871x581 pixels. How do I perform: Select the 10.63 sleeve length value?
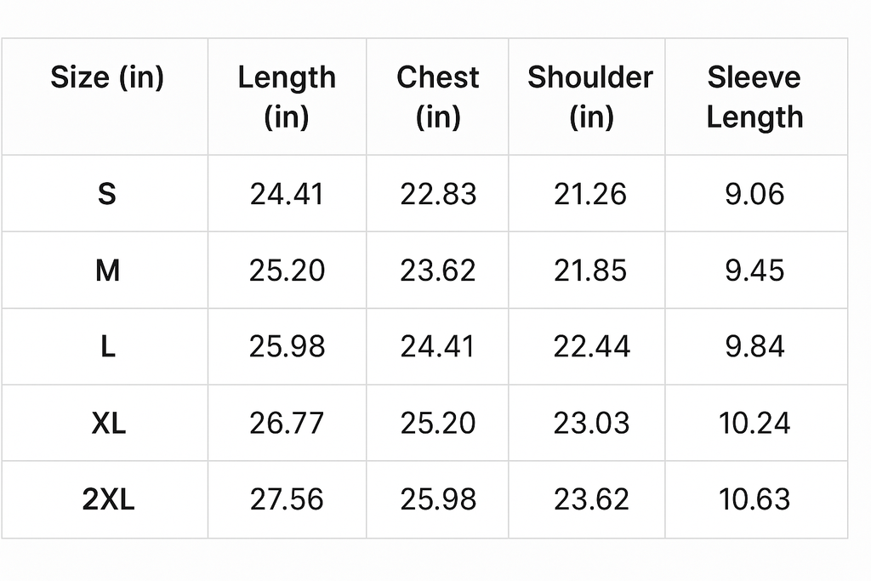754,499
